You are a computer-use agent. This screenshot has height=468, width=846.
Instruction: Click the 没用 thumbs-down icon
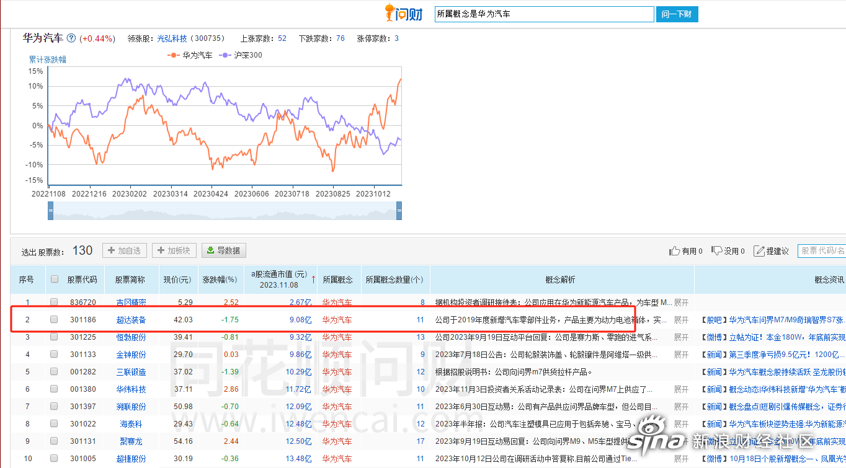[716, 251]
